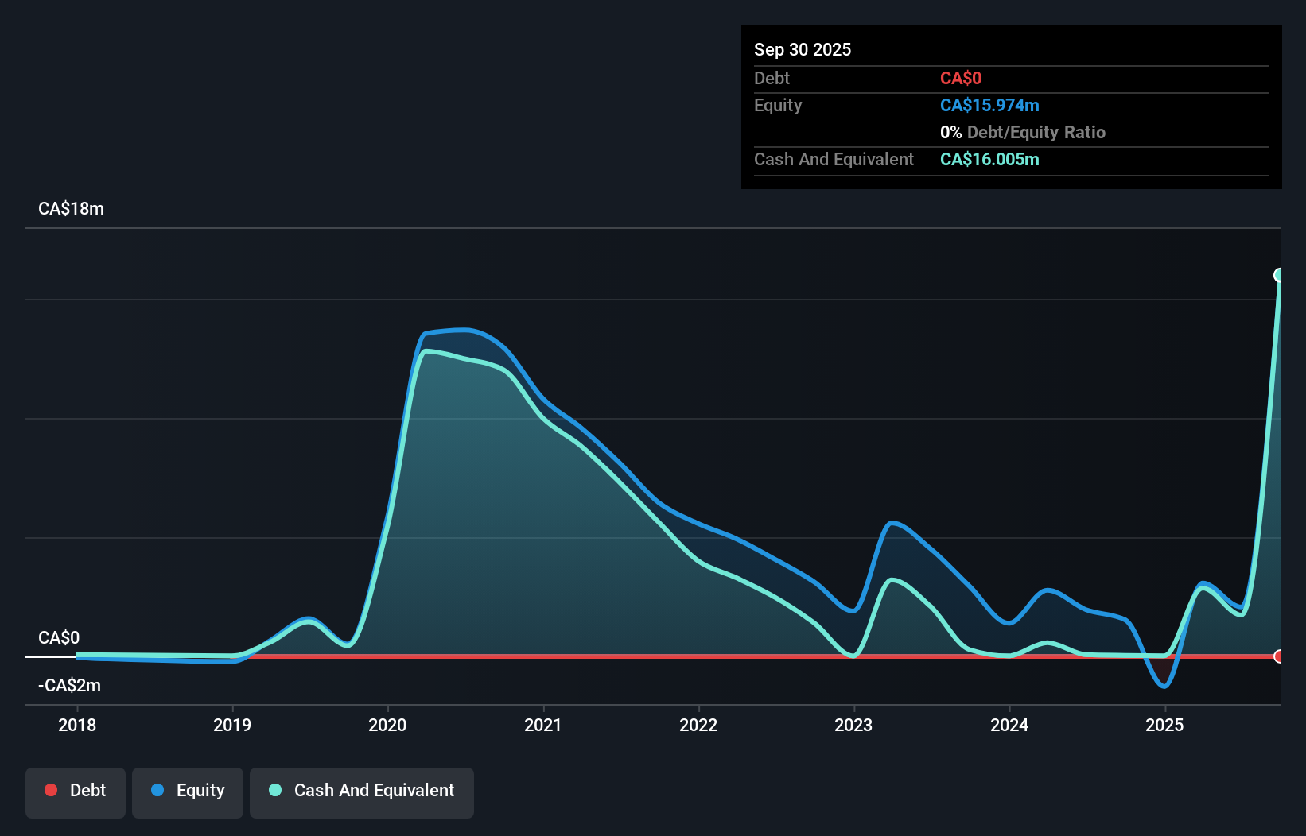Screen dimensions: 1306x836
Task: Select the 2024 axis label
Action: pyautogui.click(x=1009, y=725)
